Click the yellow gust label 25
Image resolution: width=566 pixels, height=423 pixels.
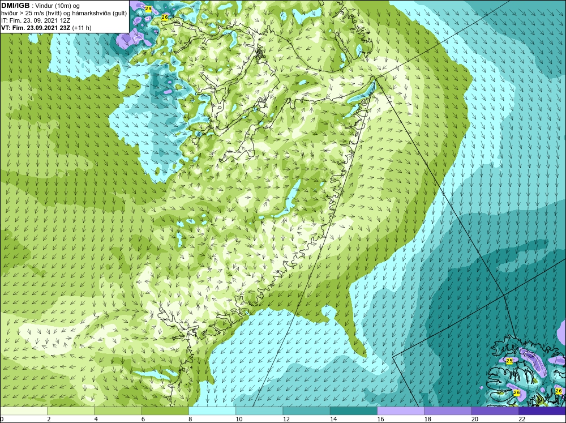tap(509, 361)
